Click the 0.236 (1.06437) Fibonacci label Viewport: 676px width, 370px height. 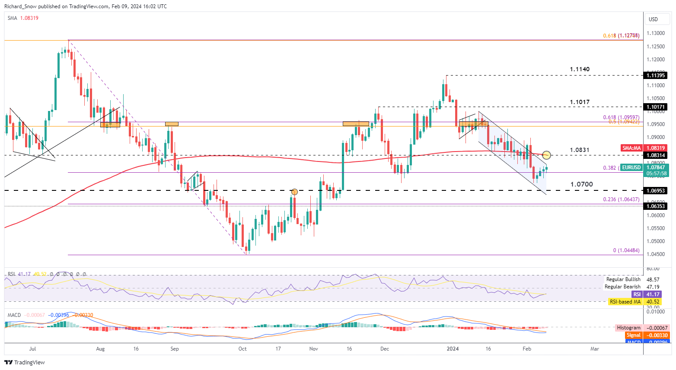pos(621,199)
